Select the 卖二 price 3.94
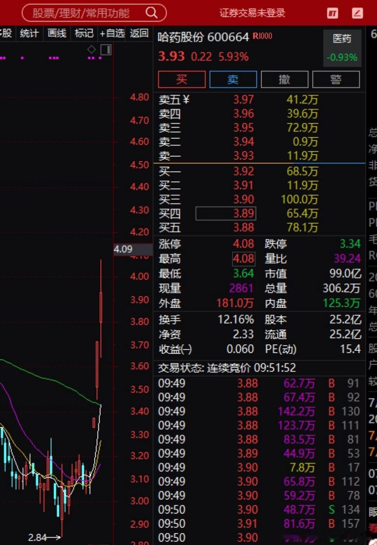The image size is (377, 545). click(243, 142)
